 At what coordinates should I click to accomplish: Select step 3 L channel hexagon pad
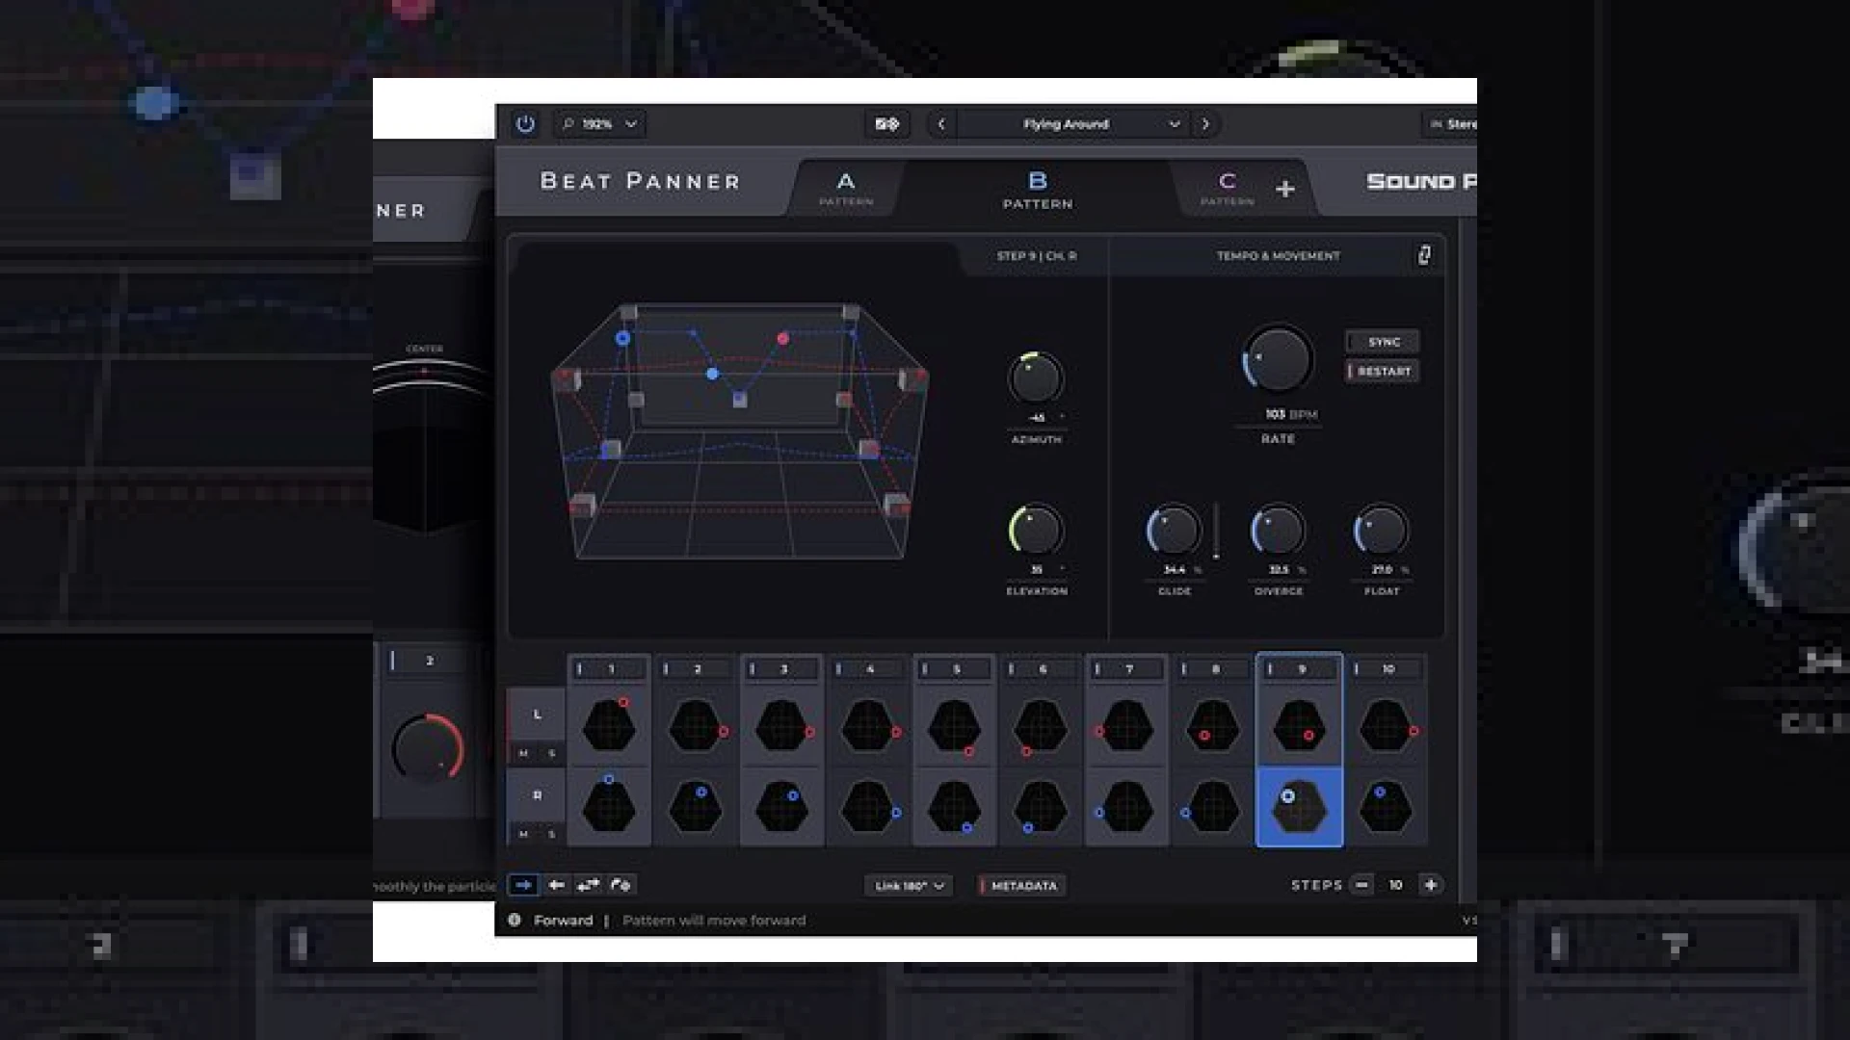pos(781,724)
